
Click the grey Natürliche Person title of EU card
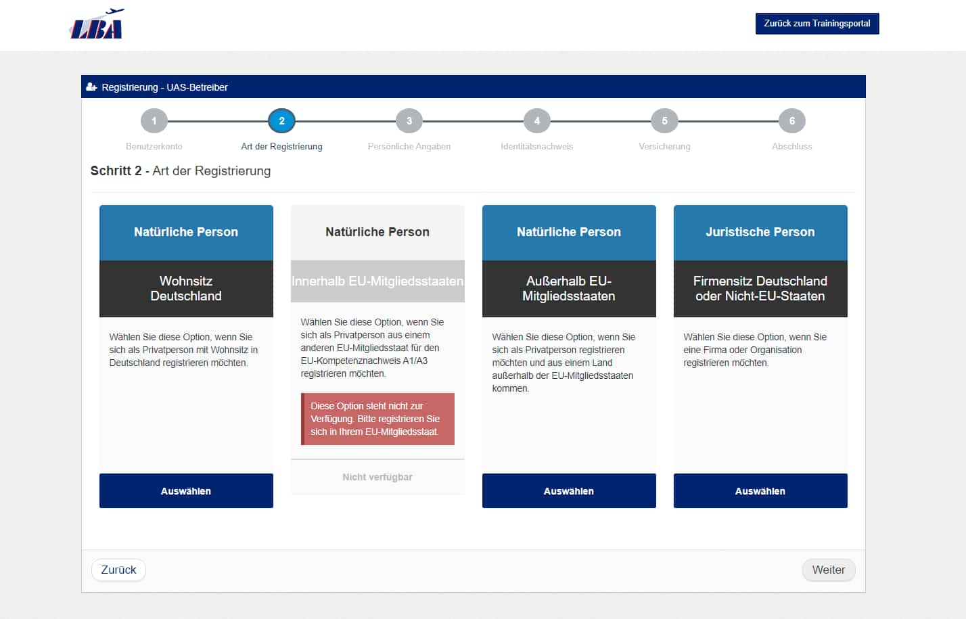(377, 232)
